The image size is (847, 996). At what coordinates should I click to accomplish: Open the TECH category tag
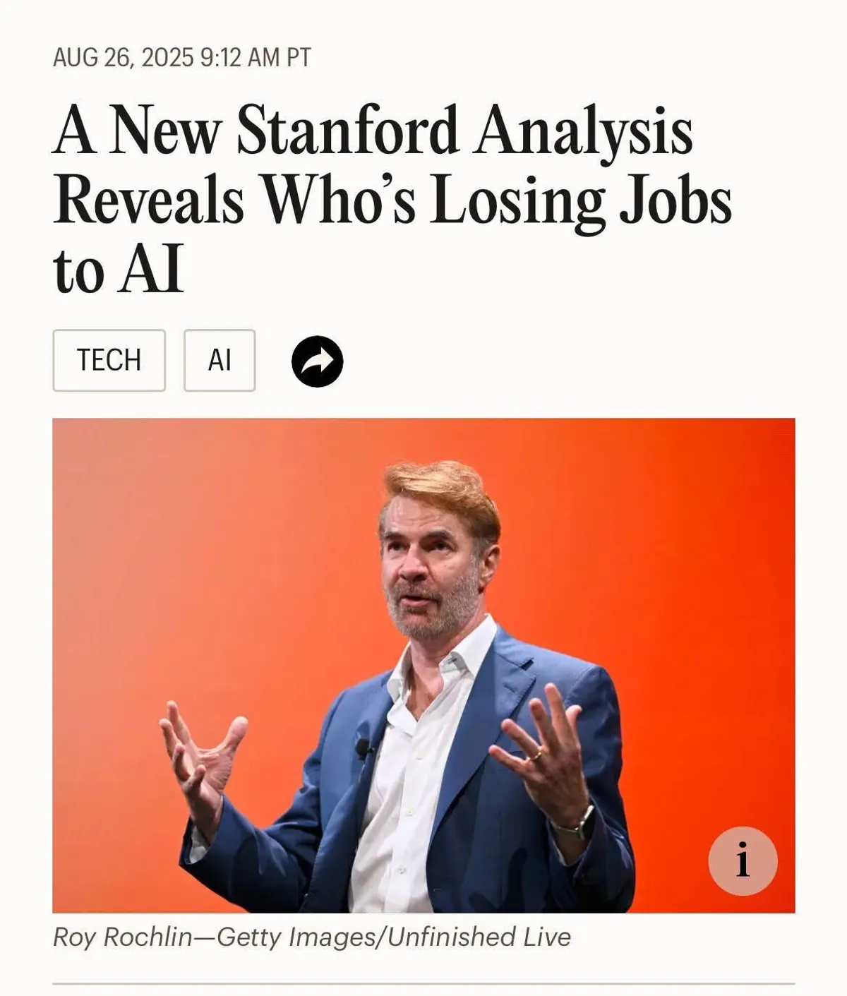pyautogui.click(x=109, y=361)
